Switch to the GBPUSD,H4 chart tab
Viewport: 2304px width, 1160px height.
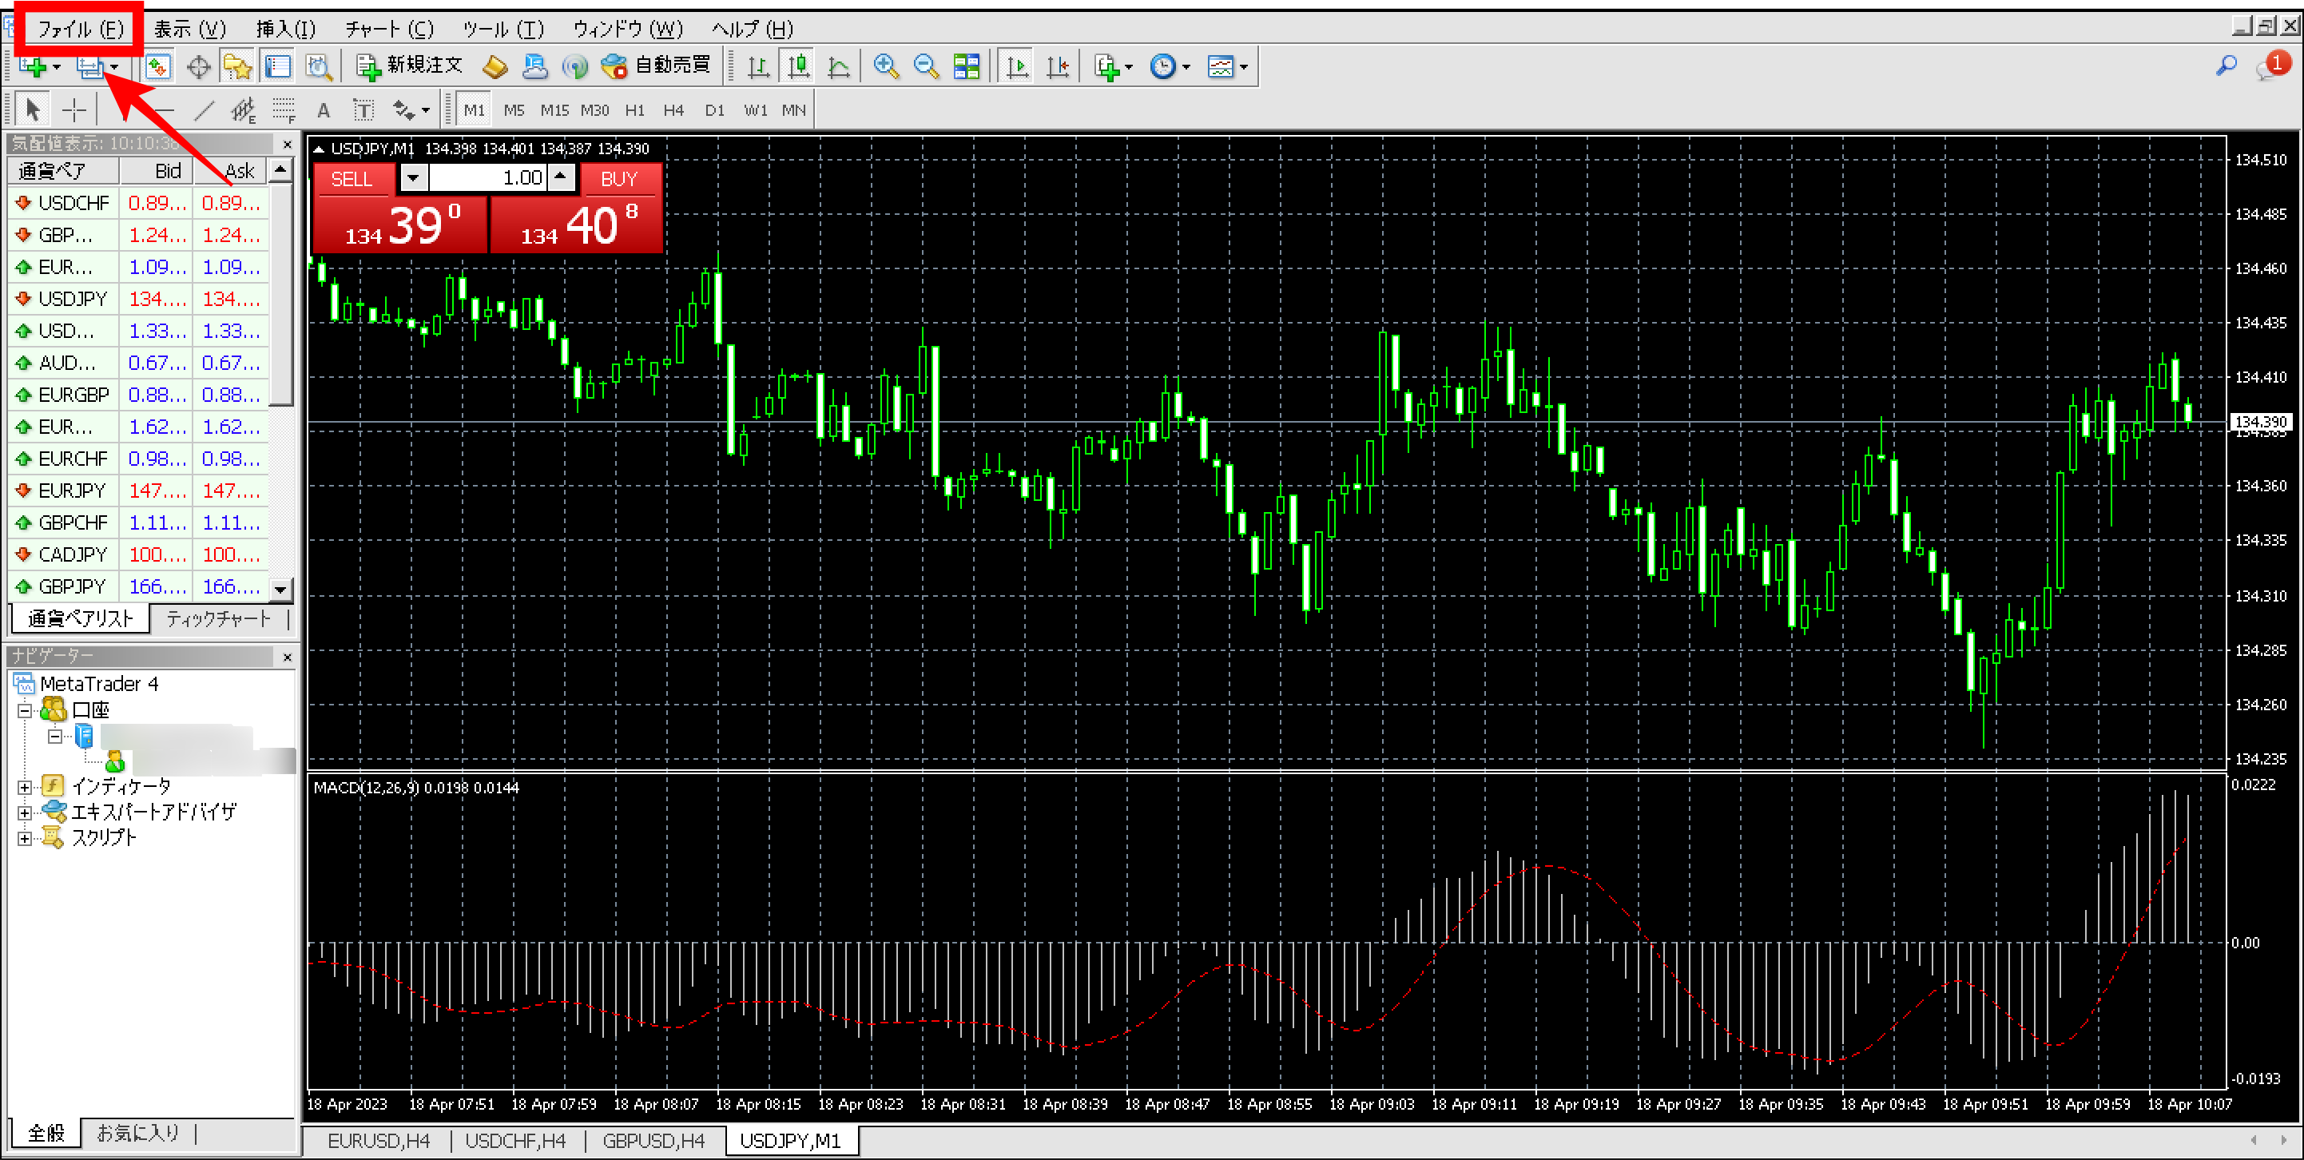point(653,1141)
